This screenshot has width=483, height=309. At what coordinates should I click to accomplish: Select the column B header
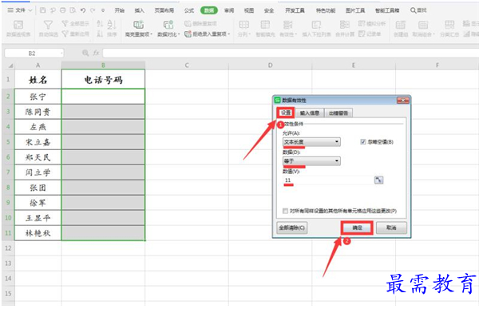(x=103, y=65)
